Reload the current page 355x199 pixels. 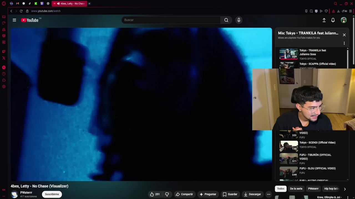(x=21, y=11)
